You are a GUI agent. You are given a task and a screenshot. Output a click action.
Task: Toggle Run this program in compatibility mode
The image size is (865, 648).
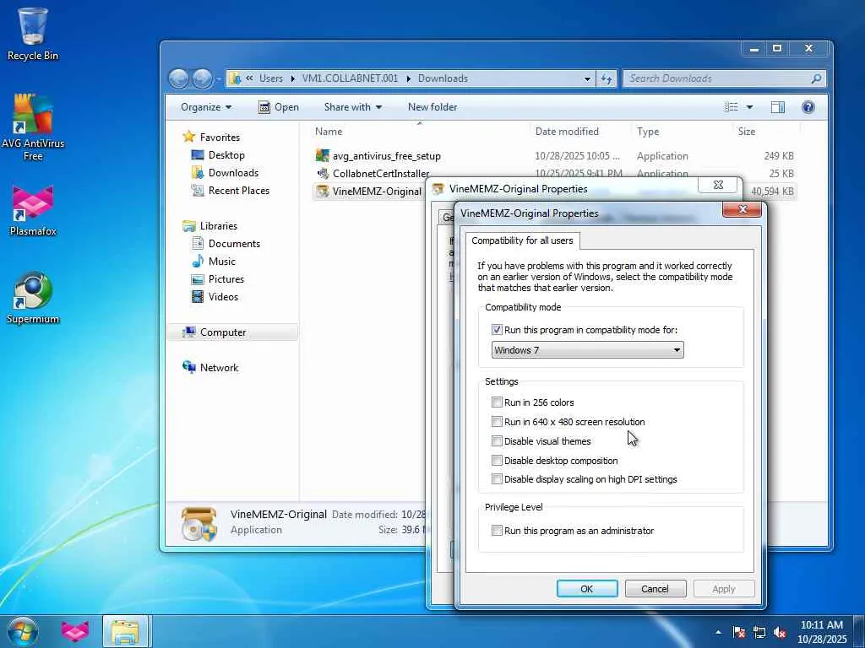[497, 330]
